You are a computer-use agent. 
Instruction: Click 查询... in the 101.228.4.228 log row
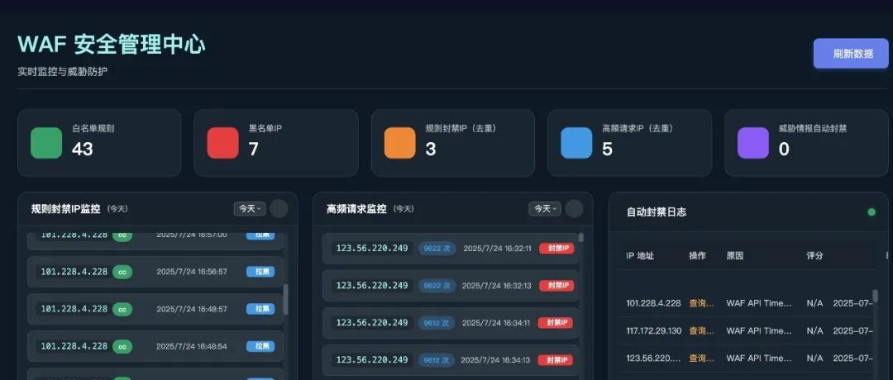[x=702, y=303]
